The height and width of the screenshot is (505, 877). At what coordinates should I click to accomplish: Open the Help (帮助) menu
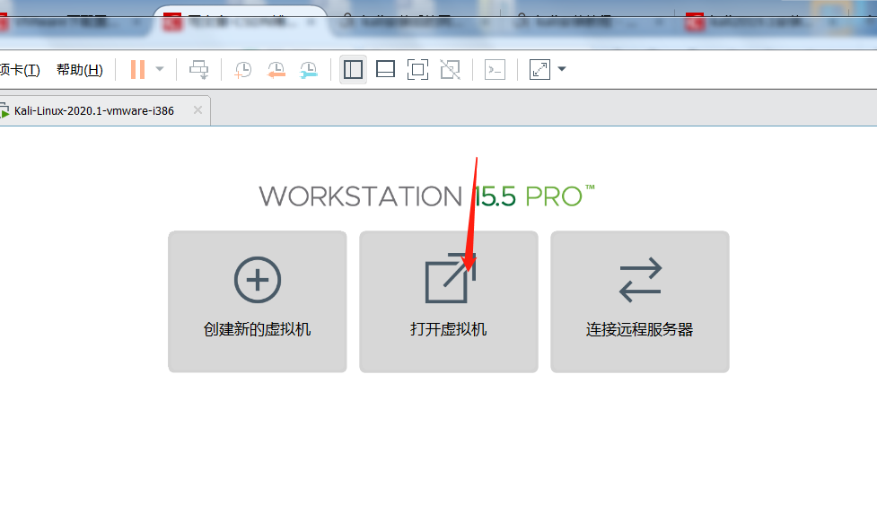point(80,70)
